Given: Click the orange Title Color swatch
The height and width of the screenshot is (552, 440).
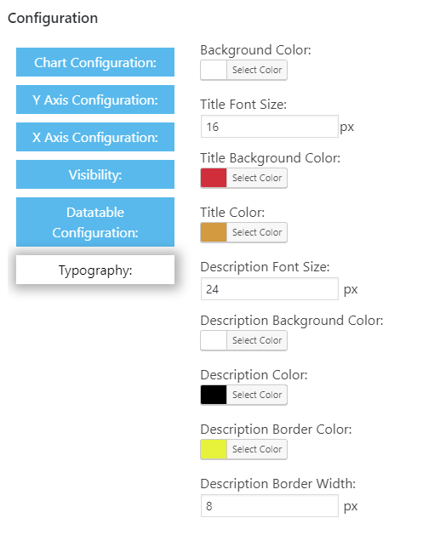Looking at the screenshot, I should click(x=214, y=232).
